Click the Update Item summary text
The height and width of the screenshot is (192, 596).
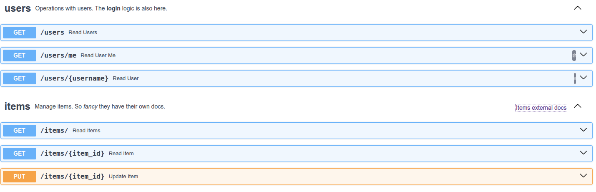(x=123, y=177)
